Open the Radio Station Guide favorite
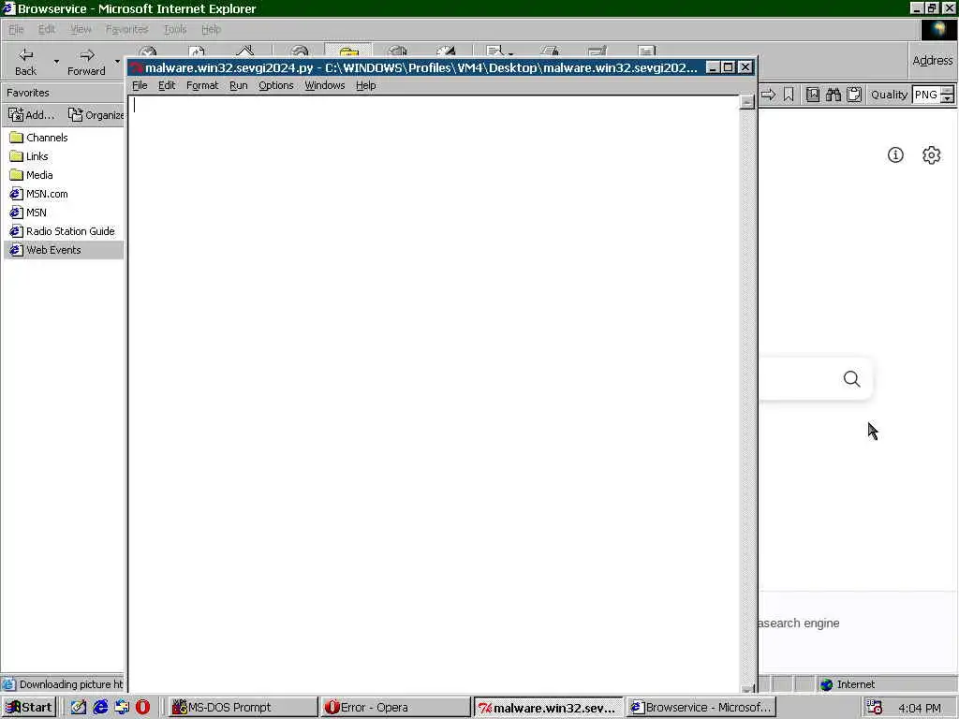This screenshot has height=719, width=959. pos(63,231)
